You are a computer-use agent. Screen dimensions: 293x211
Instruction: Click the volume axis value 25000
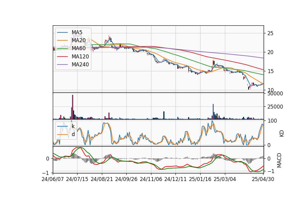tap(275, 107)
